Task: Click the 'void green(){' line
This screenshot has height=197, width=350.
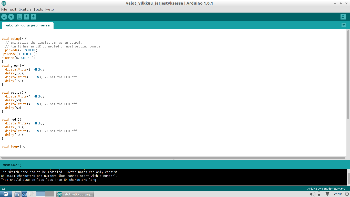Action: [13, 66]
